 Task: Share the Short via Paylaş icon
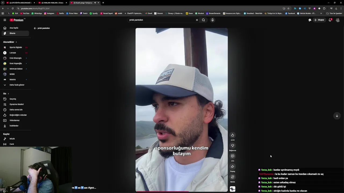coord(232,166)
